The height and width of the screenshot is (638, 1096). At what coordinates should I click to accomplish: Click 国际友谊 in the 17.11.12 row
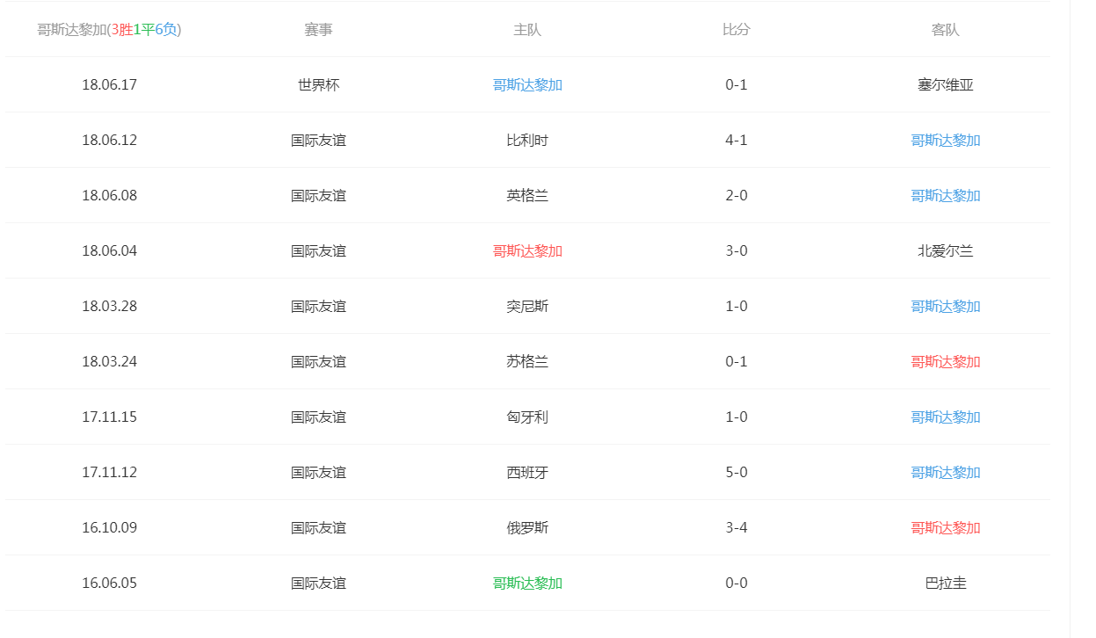point(318,473)
